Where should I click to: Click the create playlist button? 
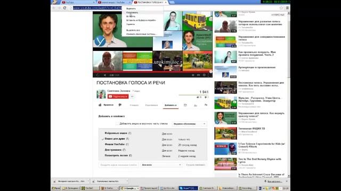[196, 165]
